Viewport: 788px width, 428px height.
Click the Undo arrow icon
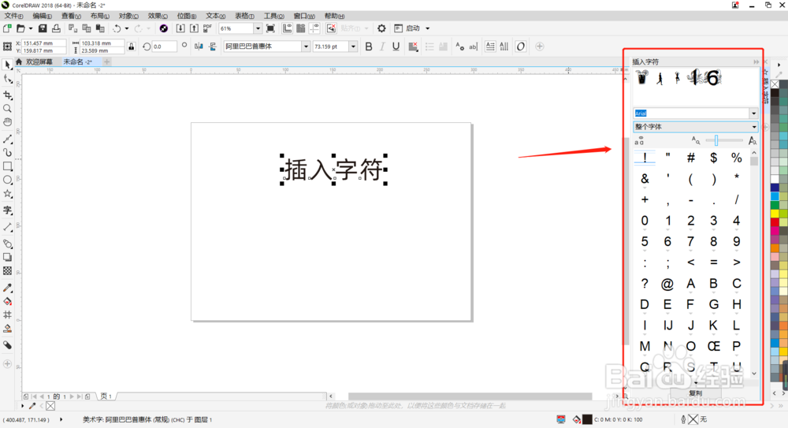coord(117,28)
